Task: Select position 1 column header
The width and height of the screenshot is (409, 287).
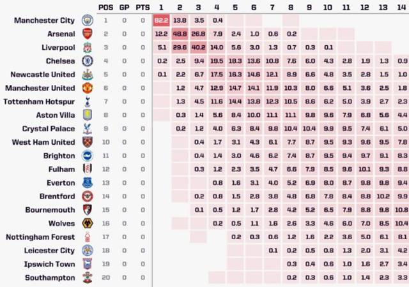Action: (x=162, y=7)
